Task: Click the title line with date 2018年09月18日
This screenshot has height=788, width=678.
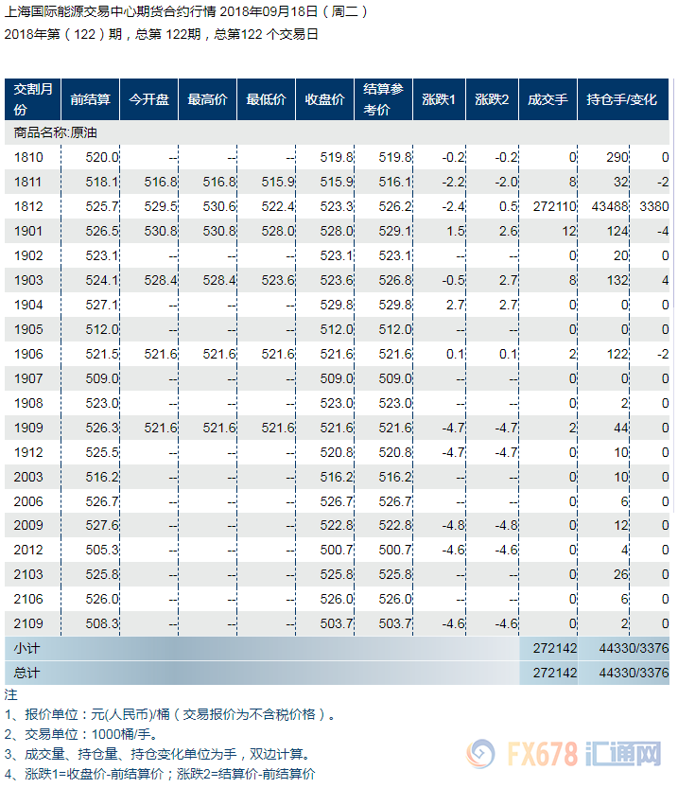Action: (x=186, y=11)
